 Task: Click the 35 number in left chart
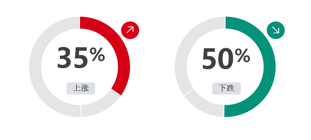click(72, 58)
